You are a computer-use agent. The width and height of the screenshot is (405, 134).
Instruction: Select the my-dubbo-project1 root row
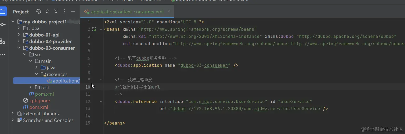point(45,22)
